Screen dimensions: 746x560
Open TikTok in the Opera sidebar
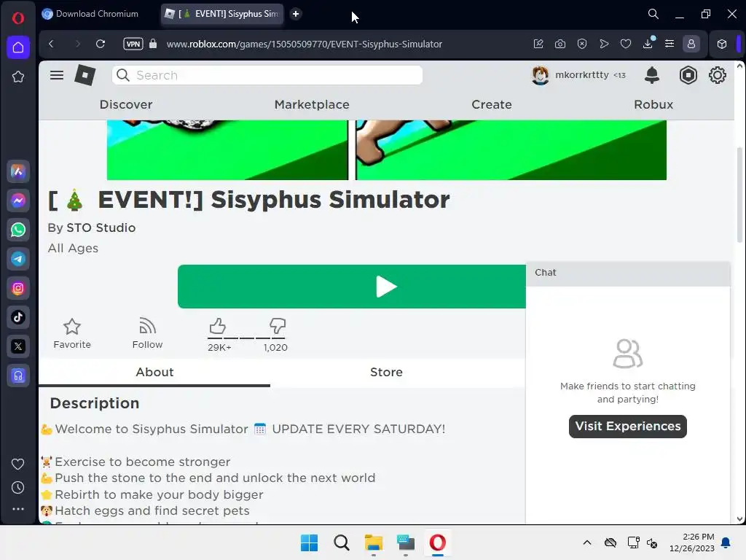tap(18, 317)
